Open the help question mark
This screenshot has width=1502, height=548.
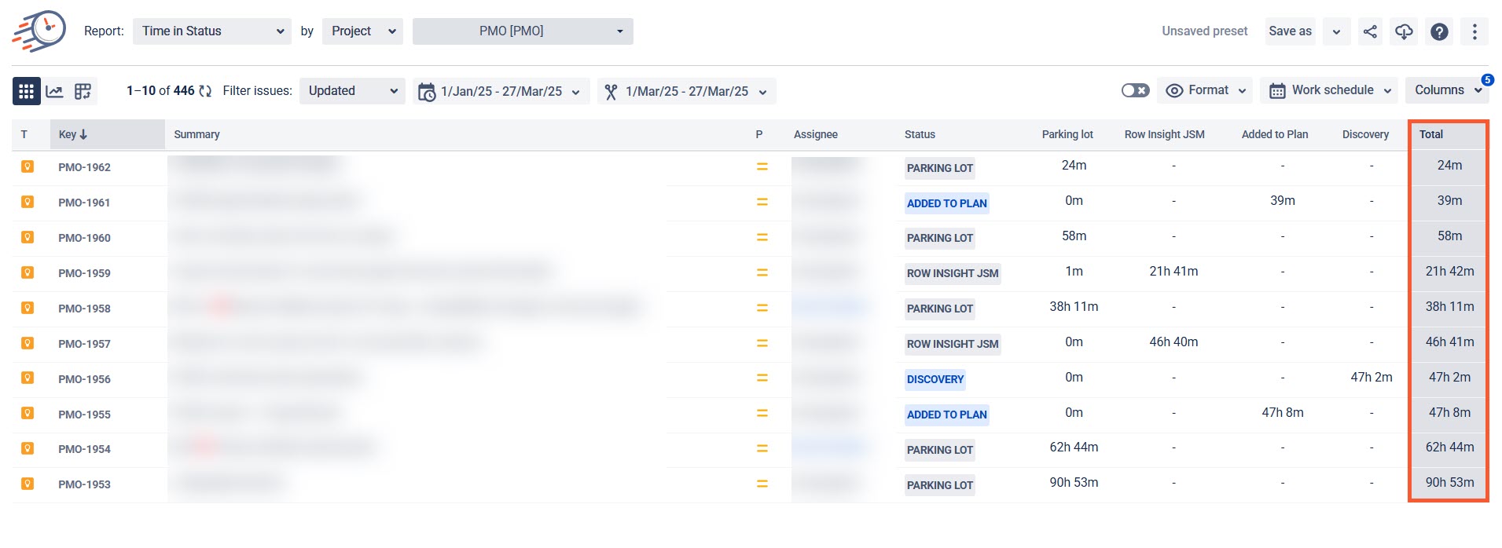pos(1439,31)
